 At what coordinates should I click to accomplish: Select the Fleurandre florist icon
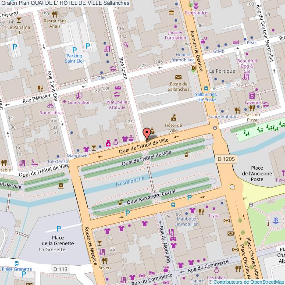pos(196,6)
